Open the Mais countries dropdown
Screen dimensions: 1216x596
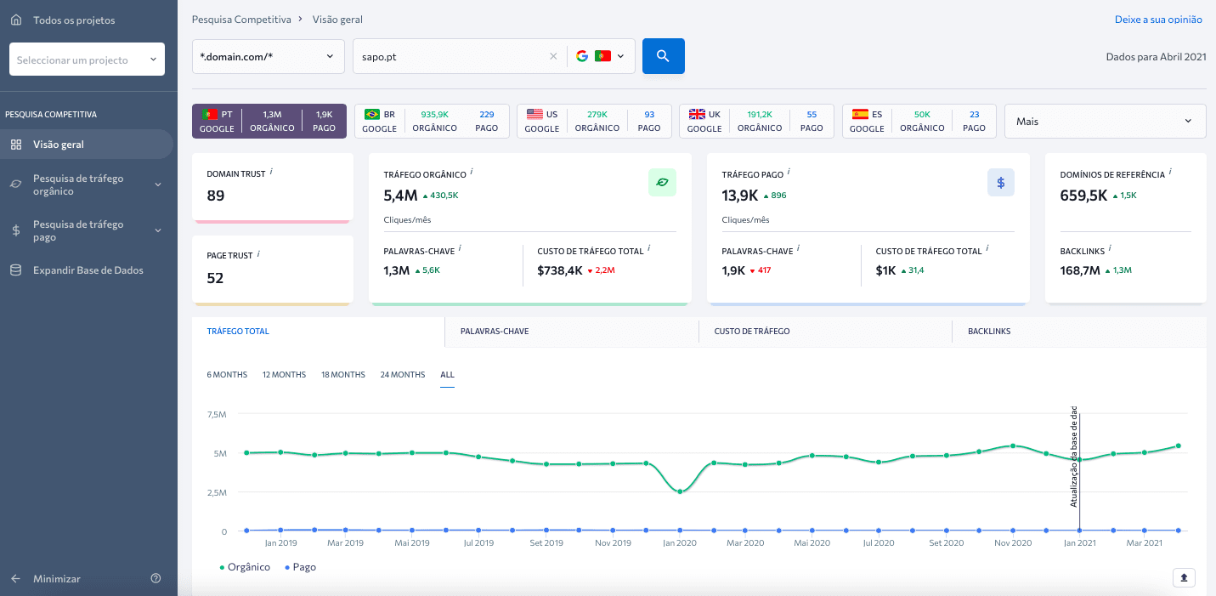point(1104,121)
